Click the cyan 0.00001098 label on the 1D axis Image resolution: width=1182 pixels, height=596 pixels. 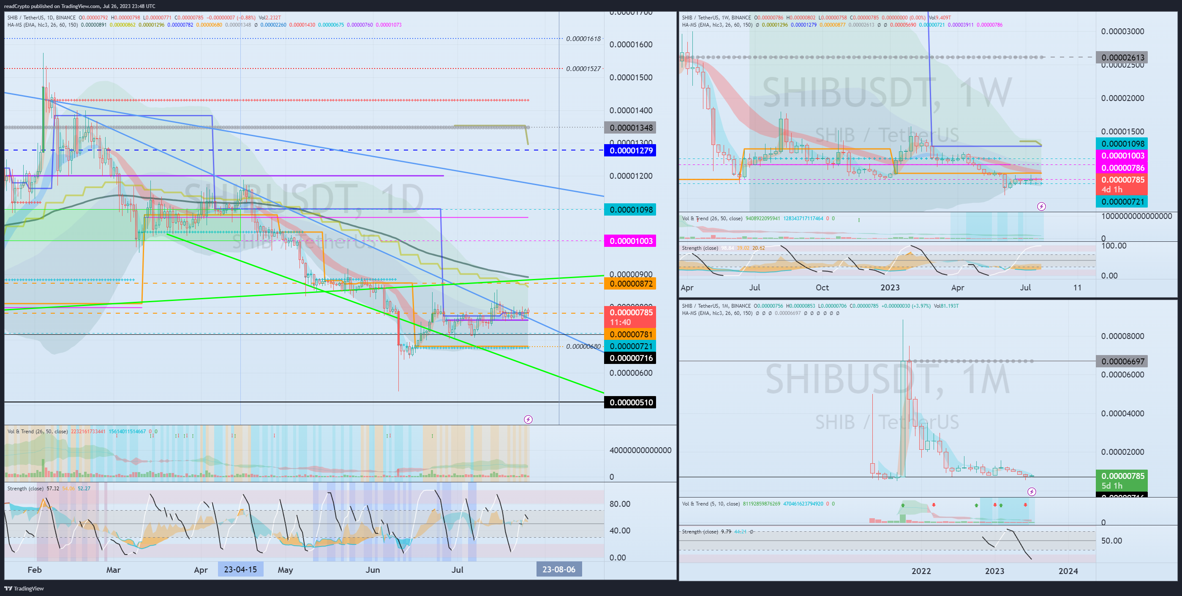pos(630,210)
